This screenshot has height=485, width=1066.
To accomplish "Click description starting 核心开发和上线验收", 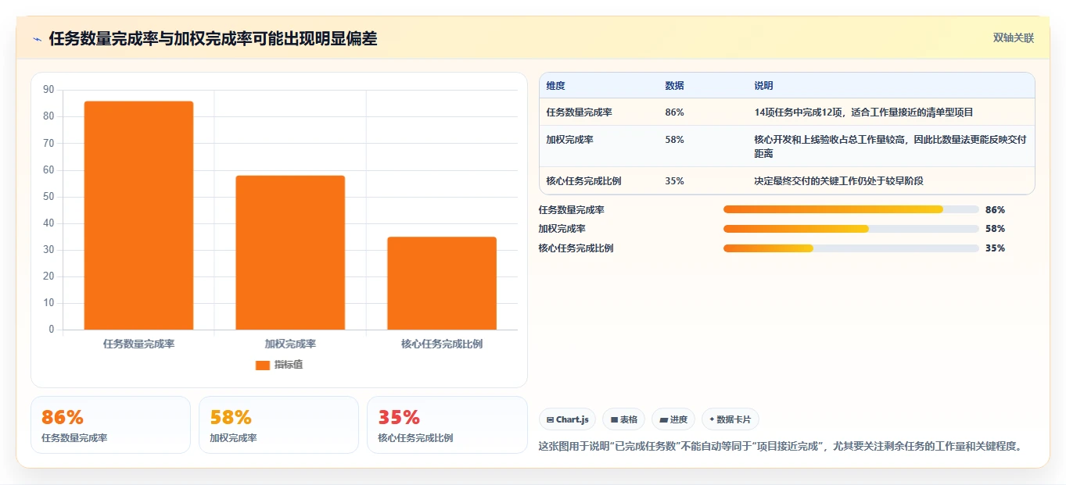I will 890,147.
